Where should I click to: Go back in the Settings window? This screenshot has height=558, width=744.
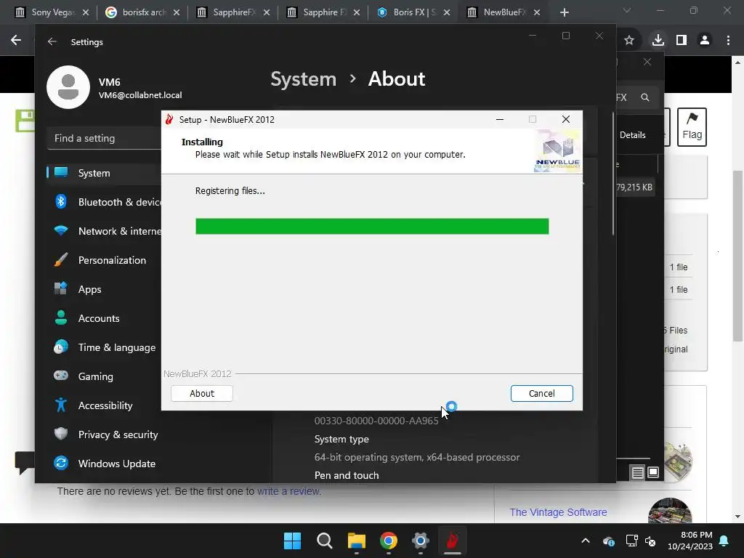click(x=52, y=41)
